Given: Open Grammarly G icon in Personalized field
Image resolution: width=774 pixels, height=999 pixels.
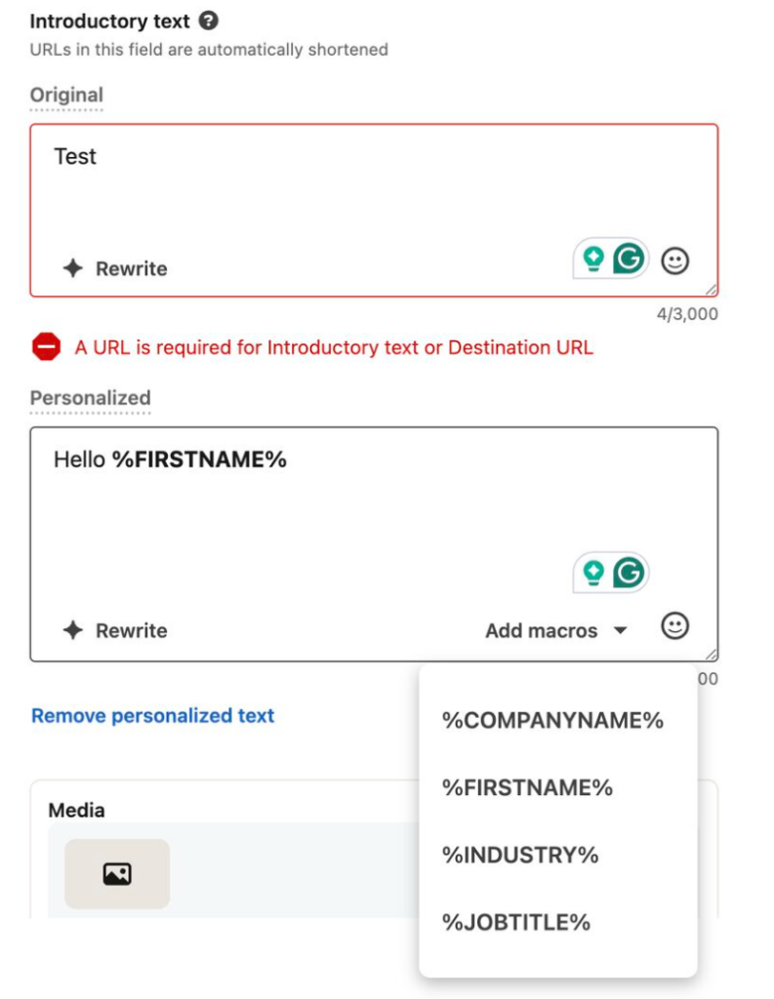Looking at the screenshot, I should (x=630, y=573).
